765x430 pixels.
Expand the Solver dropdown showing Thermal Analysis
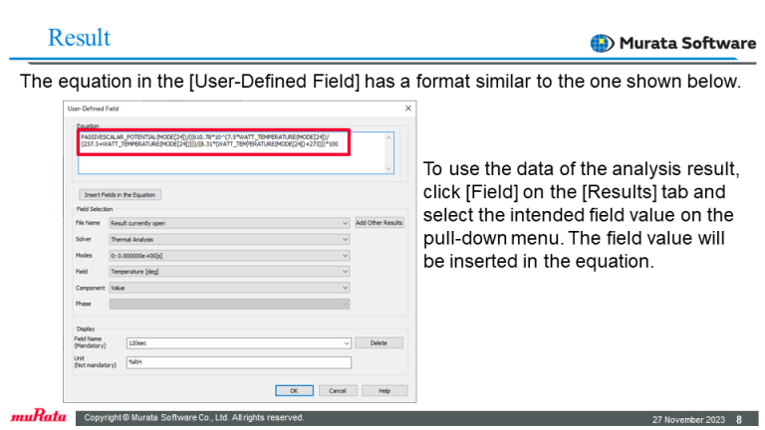229,240
